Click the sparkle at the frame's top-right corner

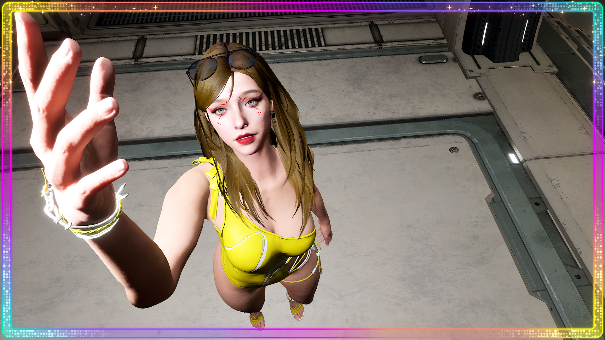pos(585,8)
